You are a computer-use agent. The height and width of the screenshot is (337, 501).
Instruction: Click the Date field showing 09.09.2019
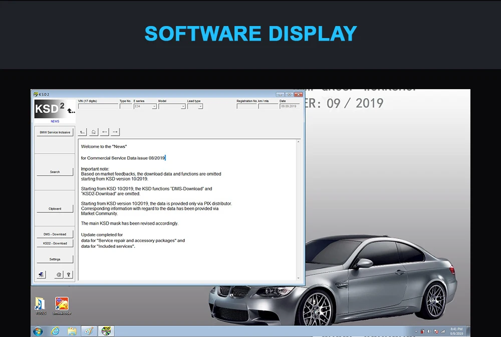290,106
